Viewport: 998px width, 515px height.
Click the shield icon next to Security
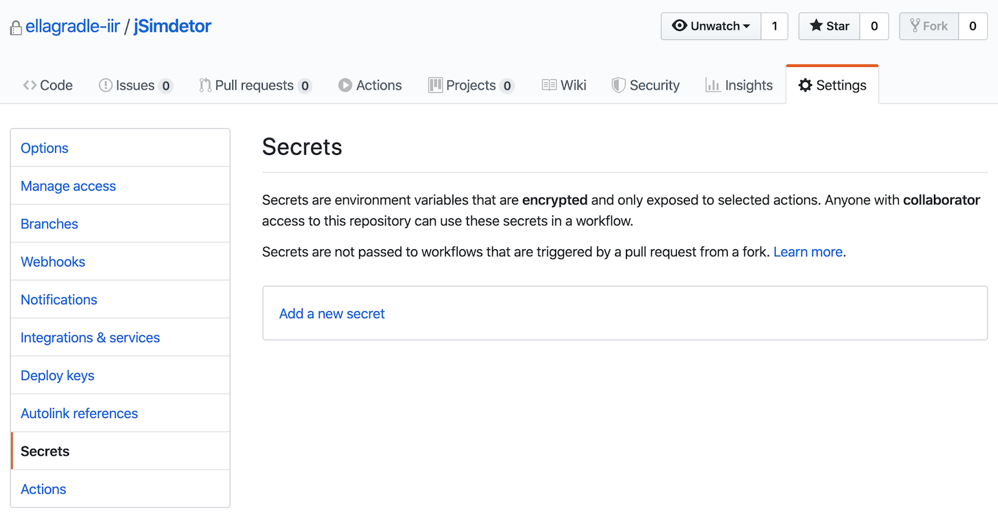618,85
